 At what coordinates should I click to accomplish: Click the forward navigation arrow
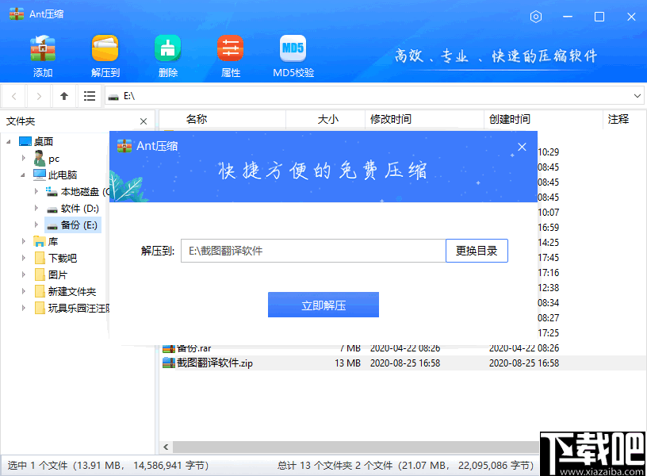37,96
